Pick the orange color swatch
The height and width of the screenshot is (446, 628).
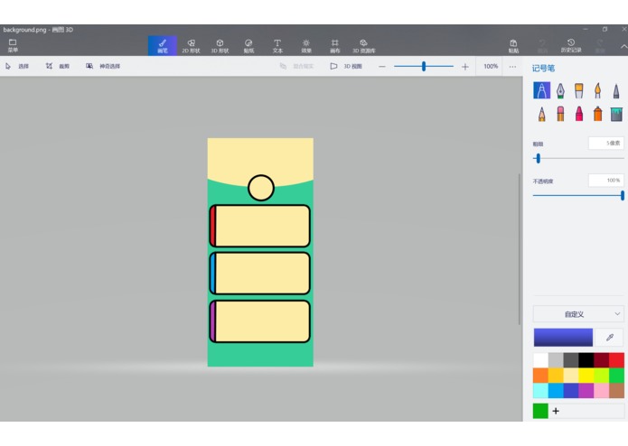point(540,376)
